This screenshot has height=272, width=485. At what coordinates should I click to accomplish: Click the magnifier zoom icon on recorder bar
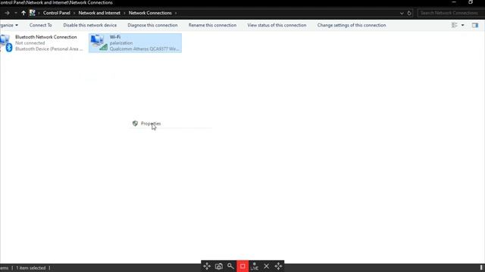(x=230, y=266)
